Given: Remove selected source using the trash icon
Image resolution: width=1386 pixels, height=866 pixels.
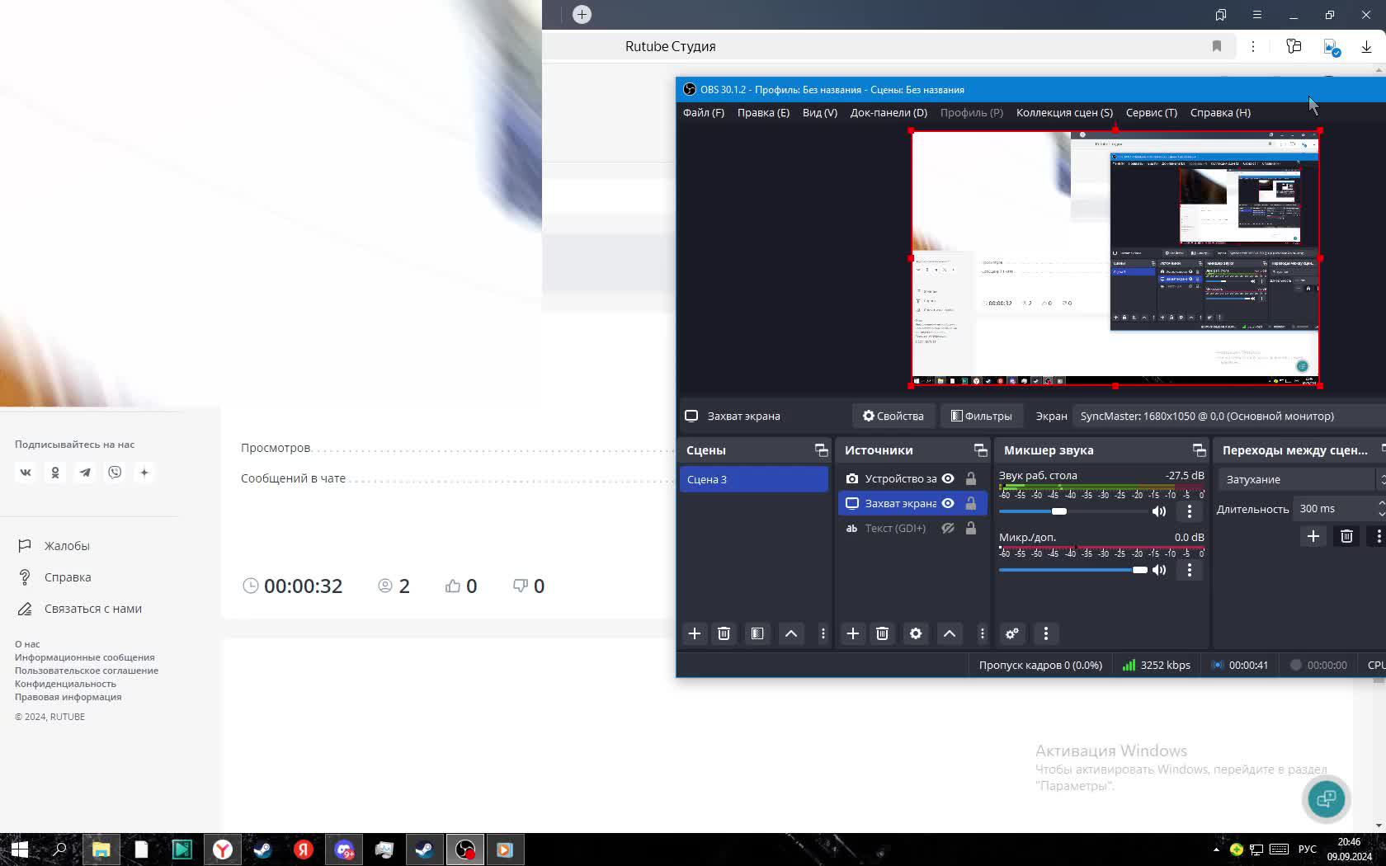Looking at the screenshot, I should click(882, 633).
